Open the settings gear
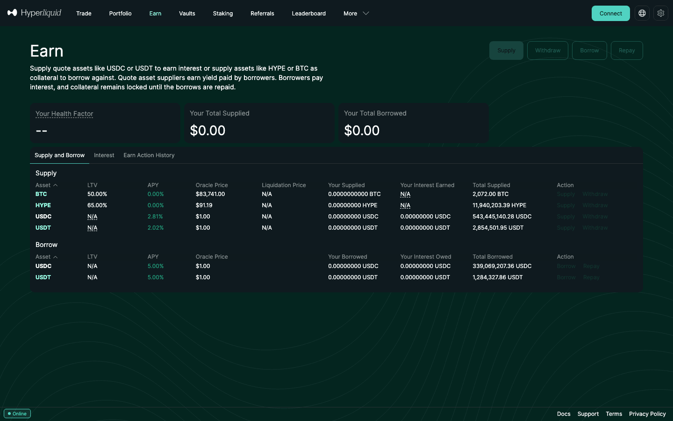The image size is (673, 421). pyautogui.click(x=661, y=13)
